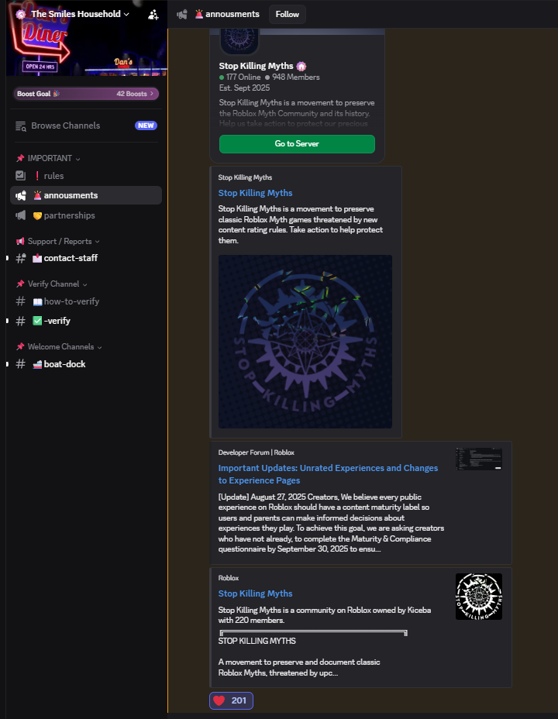The width and height of the screenshot is (558, 719).
Task: Open the partnerships channel
Action: click(x=86, y=215)
